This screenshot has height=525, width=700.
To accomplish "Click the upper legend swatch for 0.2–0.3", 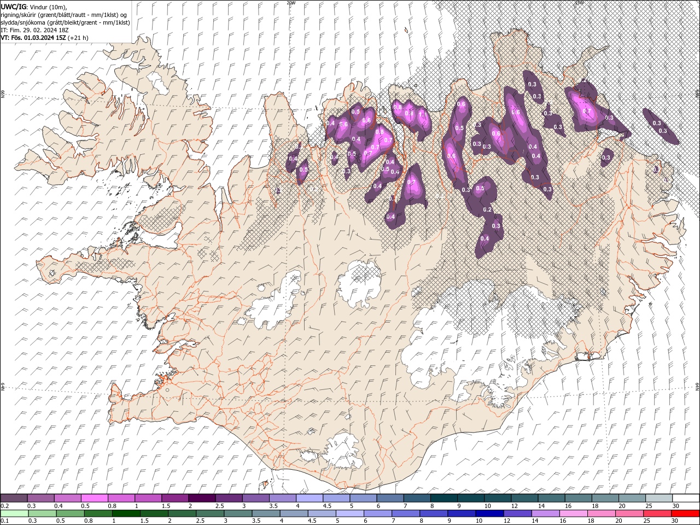I will 14,498.
